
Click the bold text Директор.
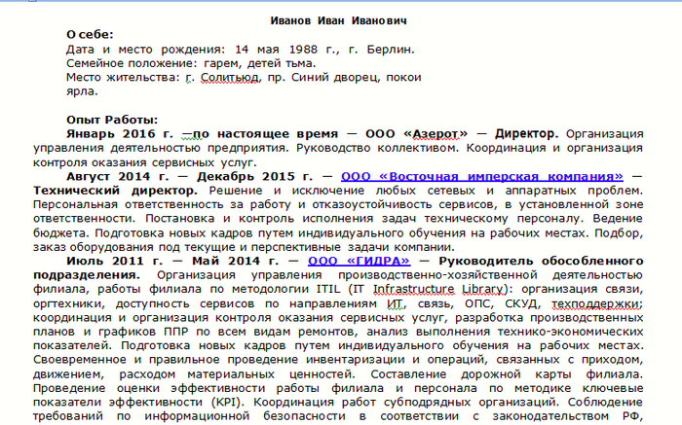coord(527,133)
